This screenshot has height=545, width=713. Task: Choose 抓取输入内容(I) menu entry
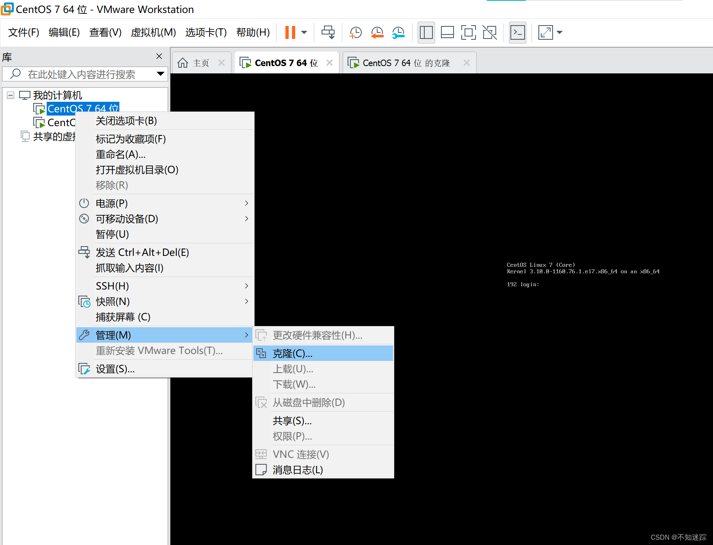click(x=165, y=268)
